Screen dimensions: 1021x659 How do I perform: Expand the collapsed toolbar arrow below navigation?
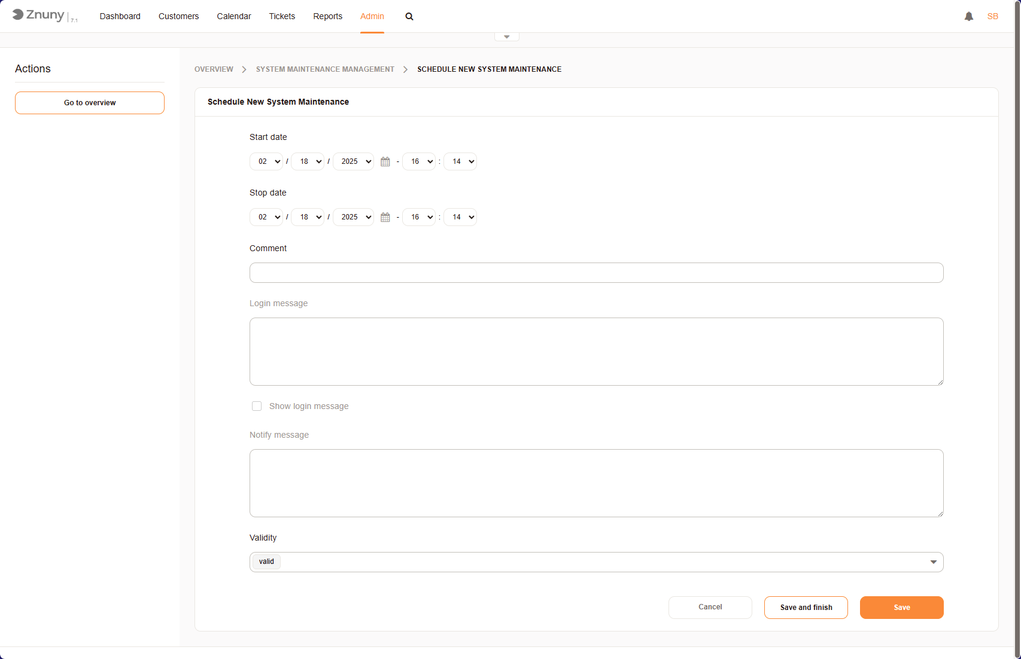point(506,37)
